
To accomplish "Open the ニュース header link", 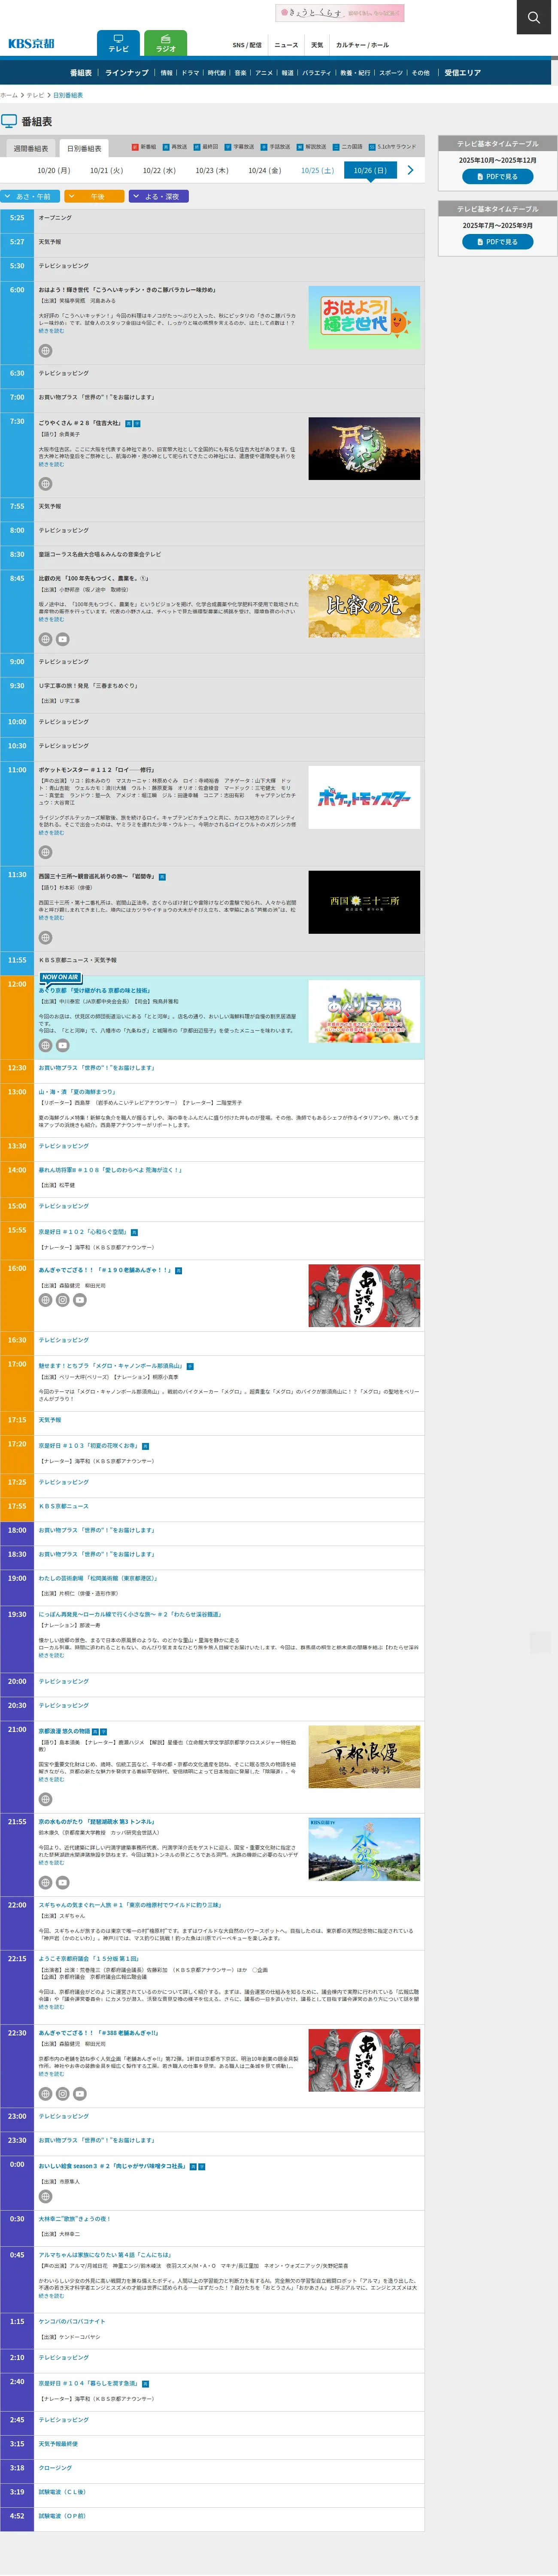I will tap(286, 45).
